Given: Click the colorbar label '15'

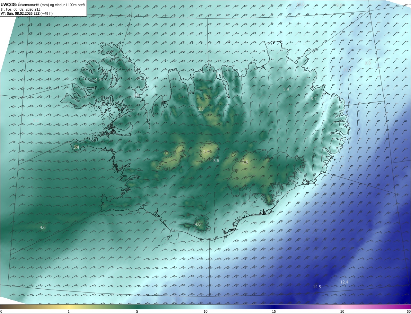Looking at the screenshot, I should [274, 311].
